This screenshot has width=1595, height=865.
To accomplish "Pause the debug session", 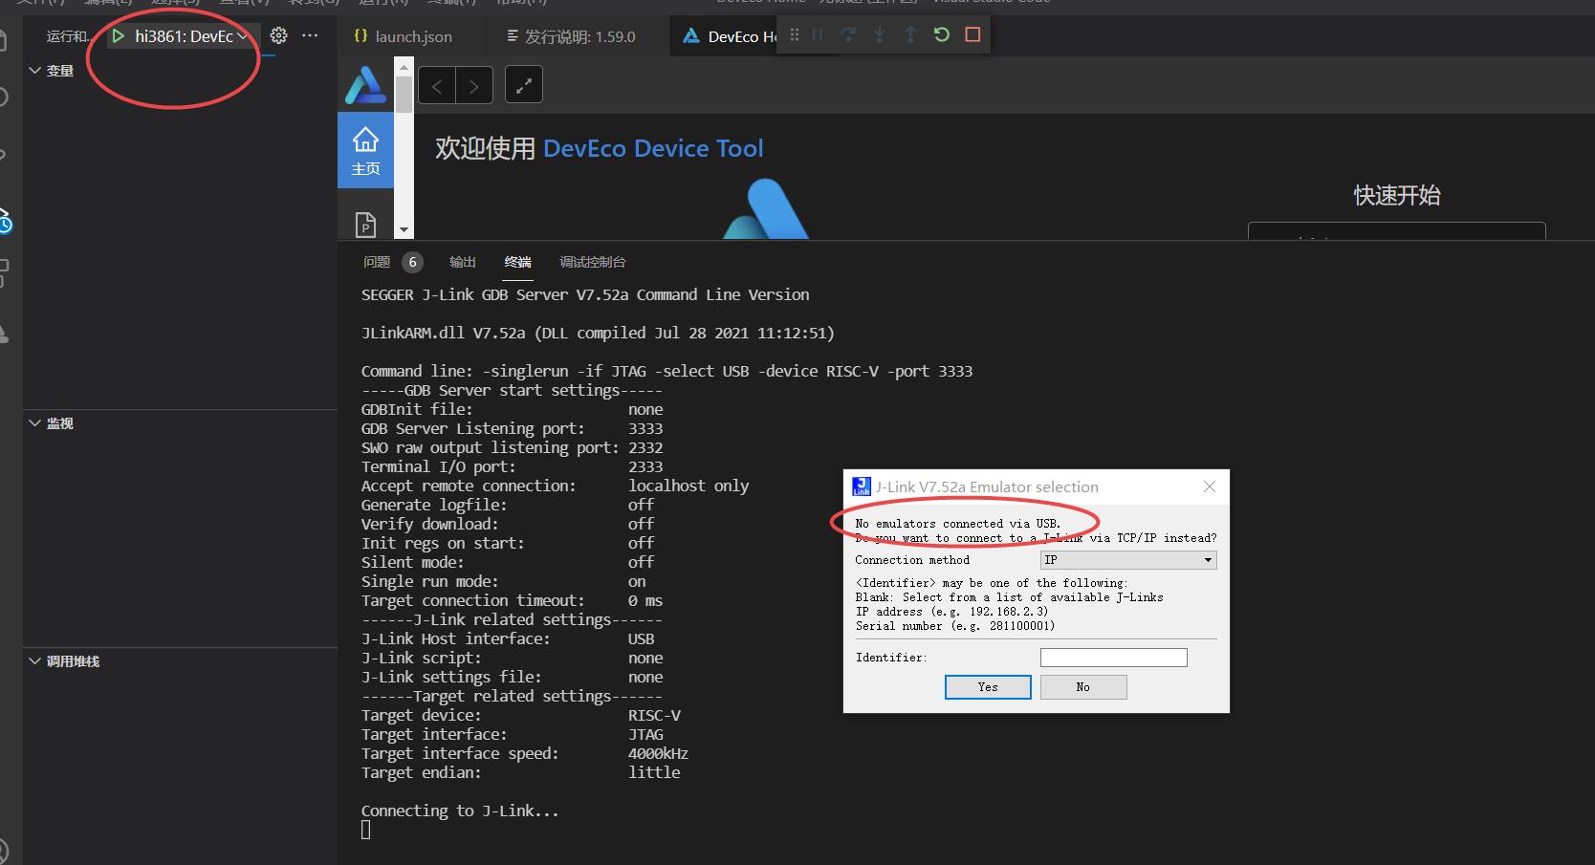I will click(x=818, y=34).
